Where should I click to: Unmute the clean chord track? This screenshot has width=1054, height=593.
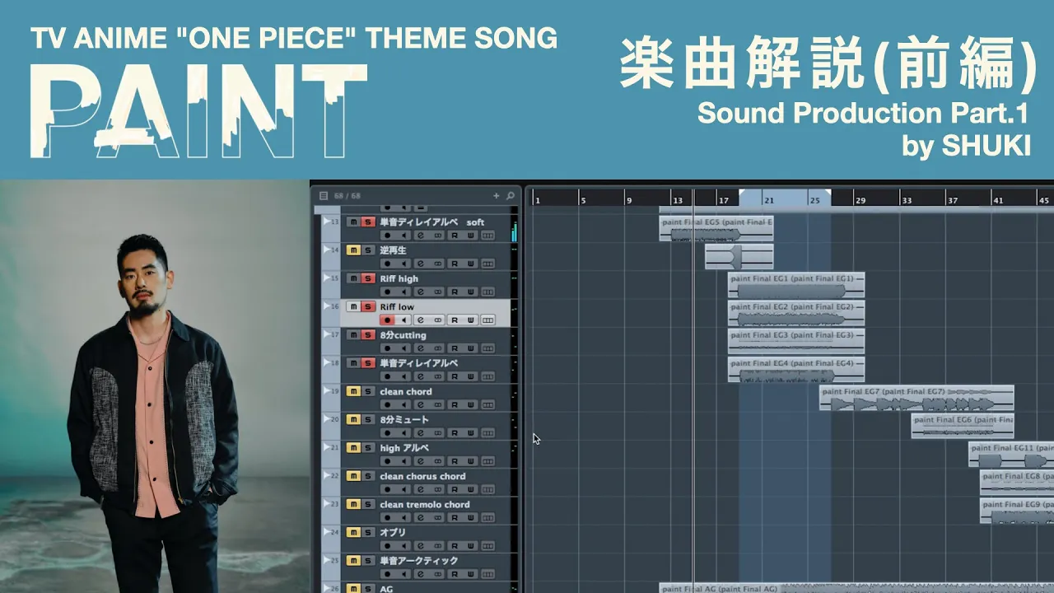353,391
